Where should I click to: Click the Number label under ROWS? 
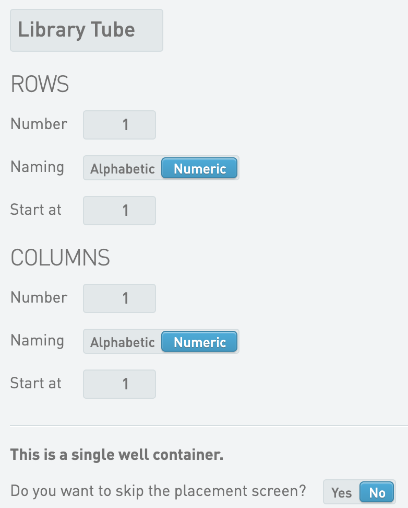(39, 124)
